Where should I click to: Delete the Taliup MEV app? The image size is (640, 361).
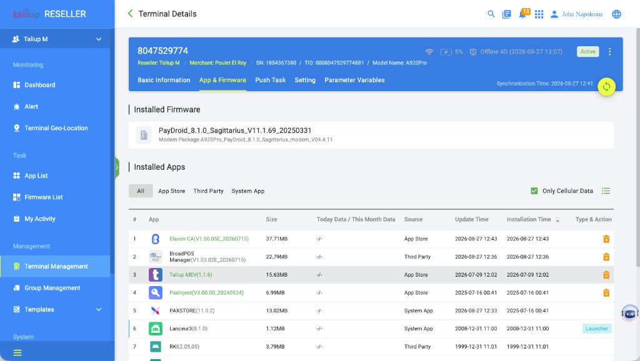click(606, 275)
